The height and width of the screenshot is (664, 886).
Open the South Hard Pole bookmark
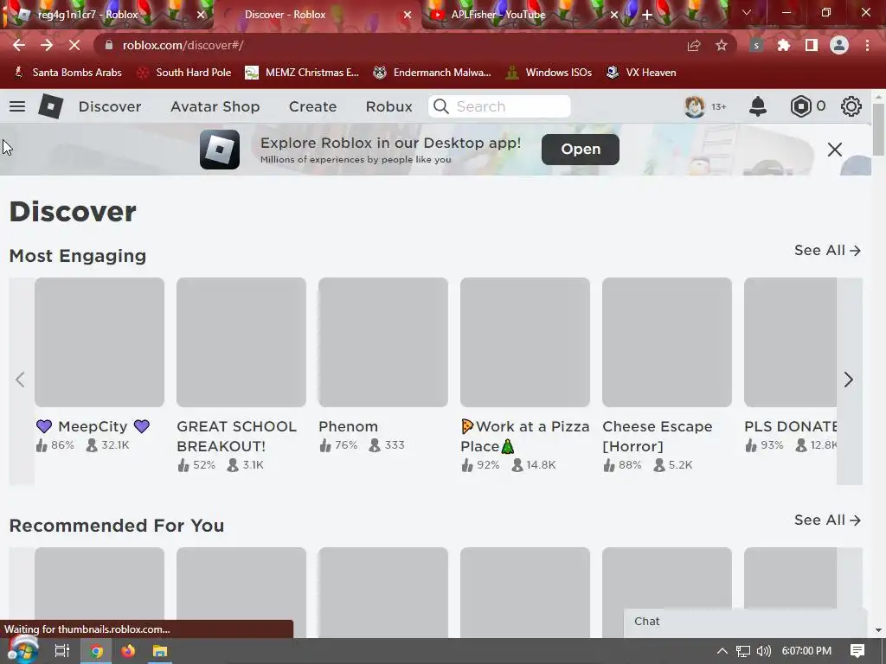(x=185, y=73)
